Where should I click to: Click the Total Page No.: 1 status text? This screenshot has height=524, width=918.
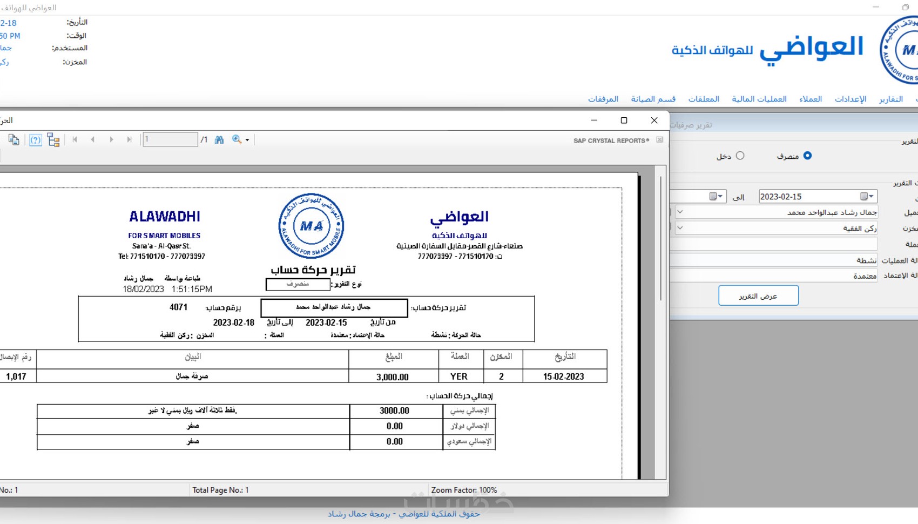coord(220,490)
